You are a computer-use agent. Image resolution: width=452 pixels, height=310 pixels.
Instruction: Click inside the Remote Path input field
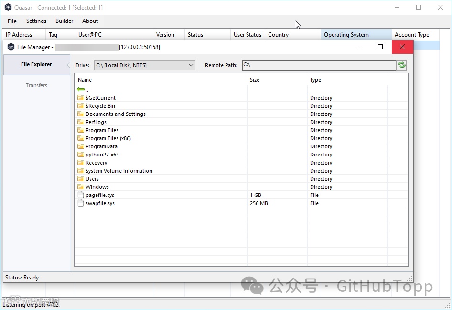(x=319, y=65)
